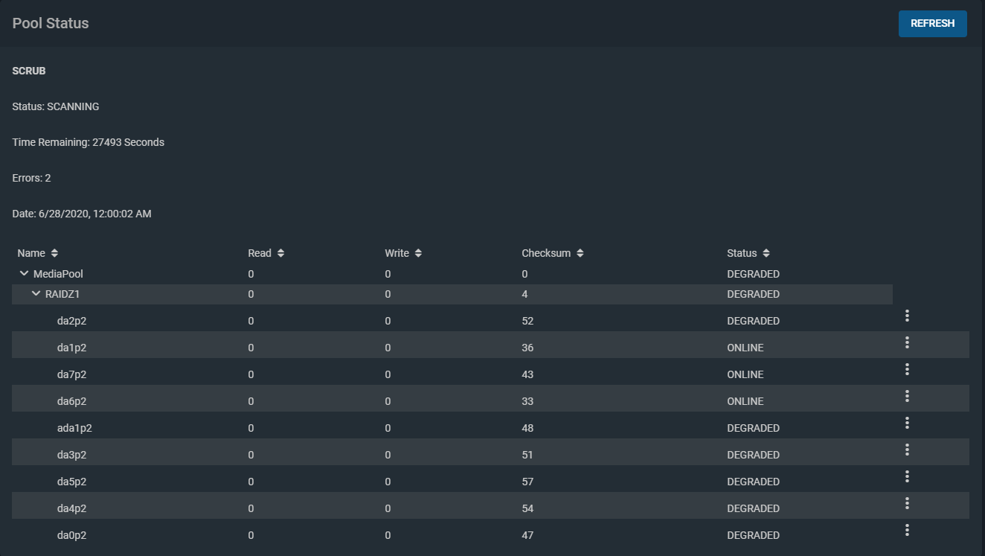Open the three-dot menu for da1p2
The height and width of the screenshot is (556, 985).
point(907,342)
